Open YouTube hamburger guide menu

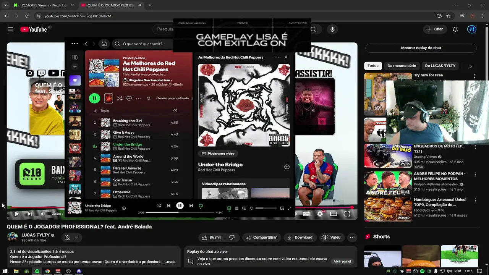point(10,29)
